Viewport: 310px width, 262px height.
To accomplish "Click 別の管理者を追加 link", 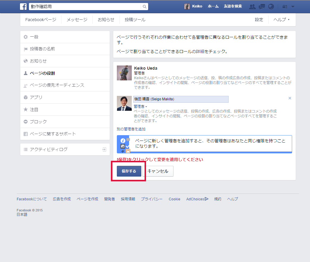I will (x=131, y=129).
